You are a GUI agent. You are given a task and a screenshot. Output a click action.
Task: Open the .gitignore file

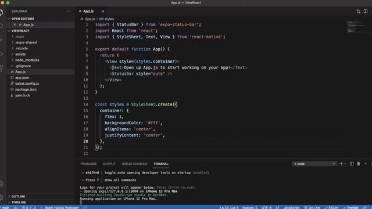pyautogui.click(x=23, y=66)
